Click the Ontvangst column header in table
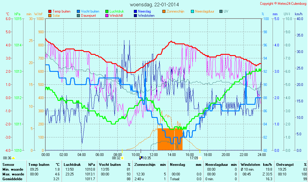308x182 pixels. [x=285, y=165]
